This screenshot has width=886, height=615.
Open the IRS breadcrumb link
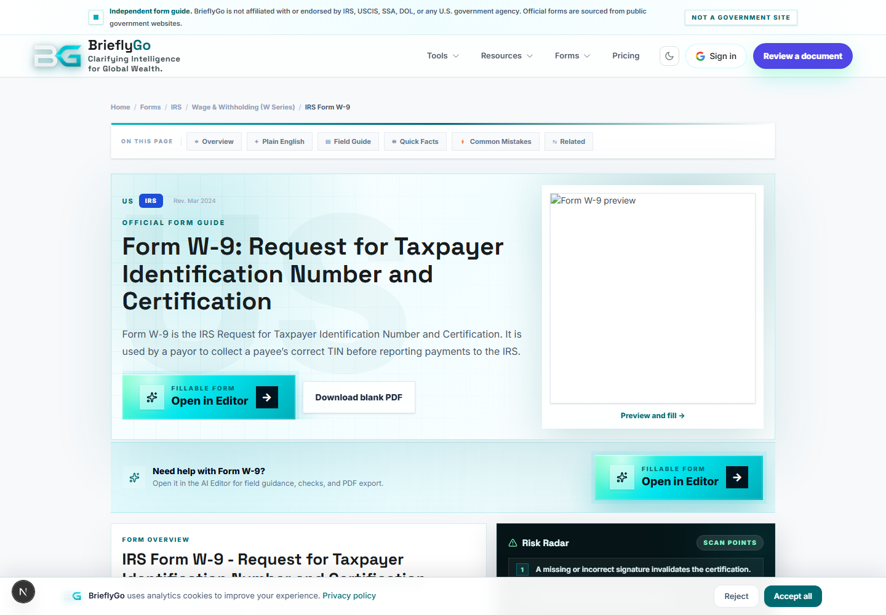(176, 107)
